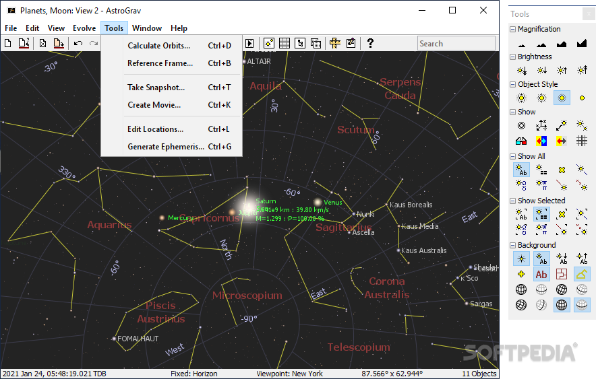This screenshot has height=379, width=596.
Task: Toggle background star names button
Action: click(541, 259)
